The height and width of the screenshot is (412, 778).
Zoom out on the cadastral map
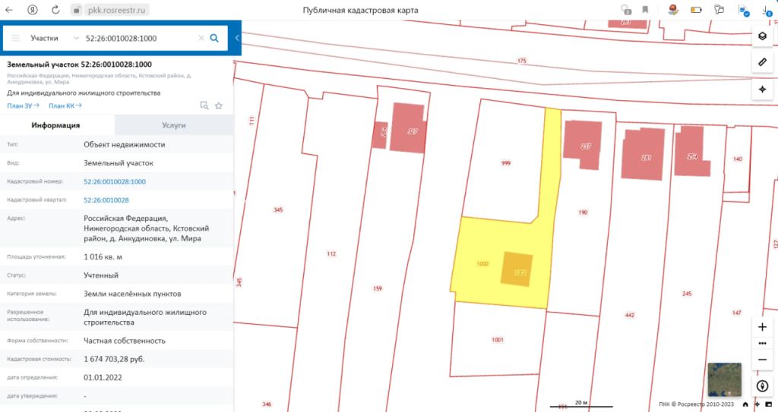pyautogui.click(x=762, y=360)
